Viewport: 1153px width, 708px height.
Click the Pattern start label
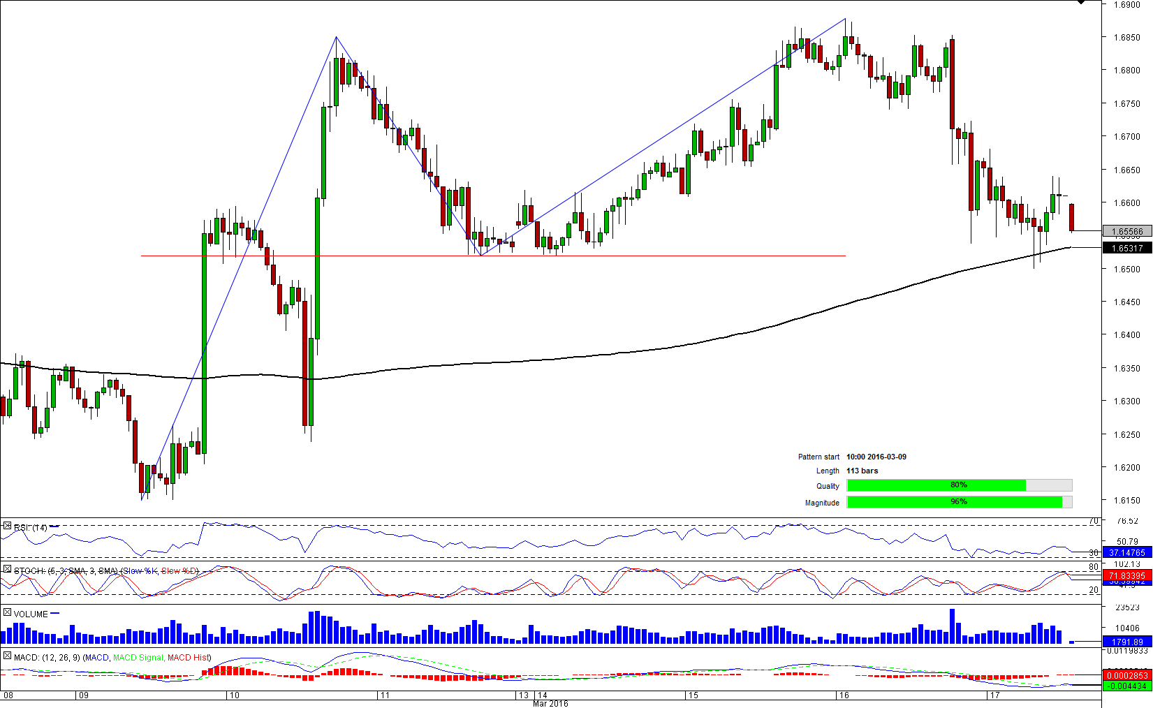(818, 457)
